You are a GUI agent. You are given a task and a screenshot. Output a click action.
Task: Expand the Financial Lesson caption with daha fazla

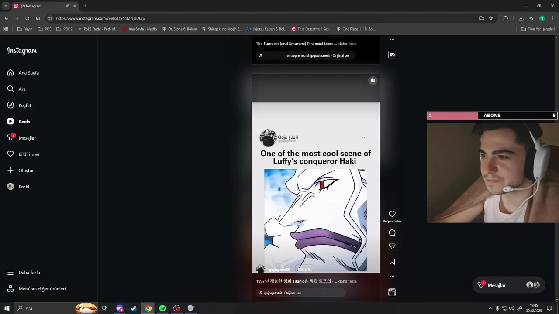tap(348, 44)
